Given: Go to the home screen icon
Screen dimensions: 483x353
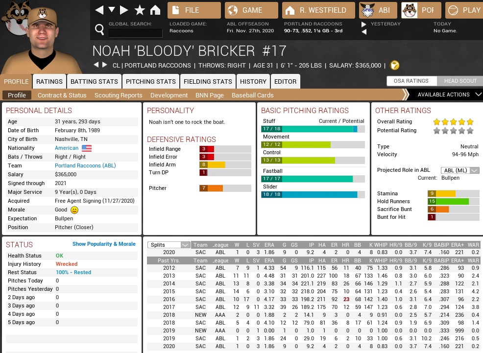Looking at the screenshot, I should click(x=155, y=10).
